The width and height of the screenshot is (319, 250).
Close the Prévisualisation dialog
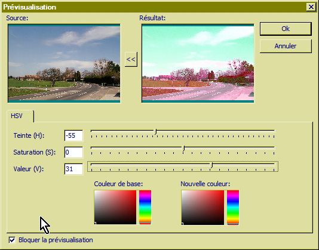tap(311, 7)
